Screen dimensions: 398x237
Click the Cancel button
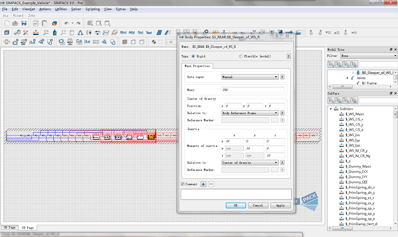(x=258, y=205)
